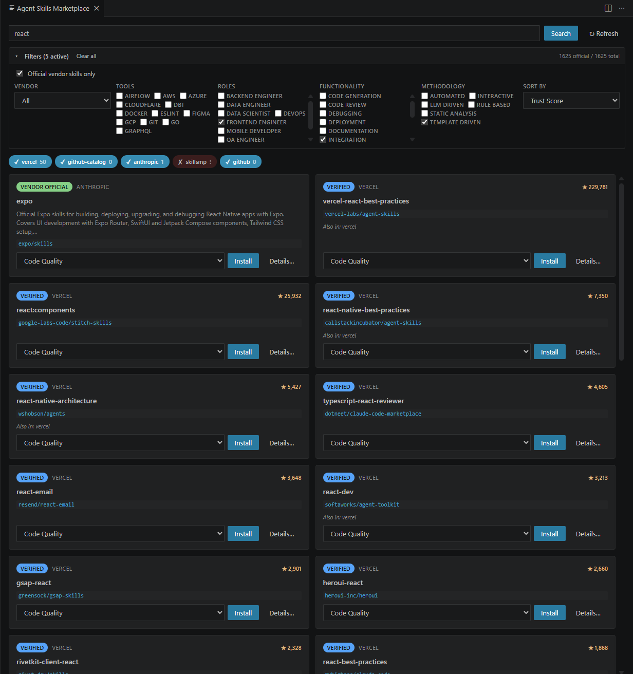Change the Sort By Trust Score dropdown

(x=571, y=100)
